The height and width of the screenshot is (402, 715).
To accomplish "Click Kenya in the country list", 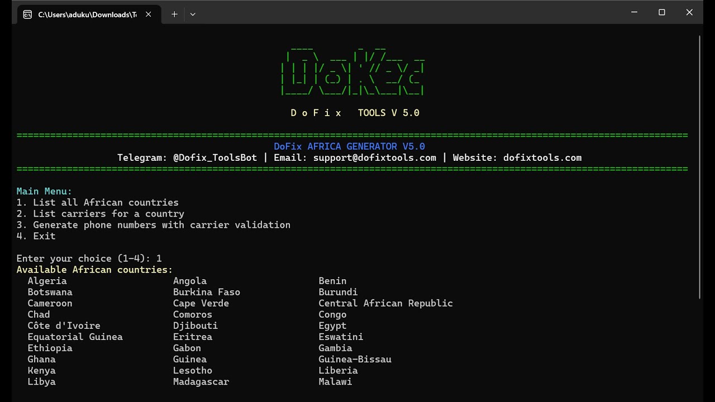I will (x=41, y=370).
